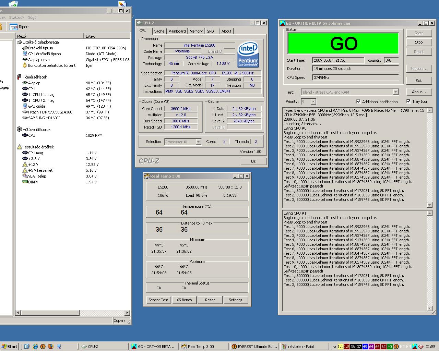Switch to EVEREST Ultimate Edition taskbar button
This screenshot has height=351, width=439.
[254, 347]
